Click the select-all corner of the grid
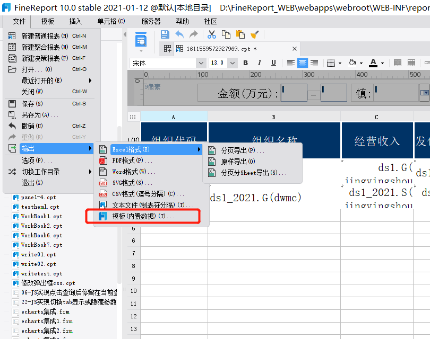Image resolution: width=430 pixels, height=339 pixels. pyautogui.click(x=133, y=117)
